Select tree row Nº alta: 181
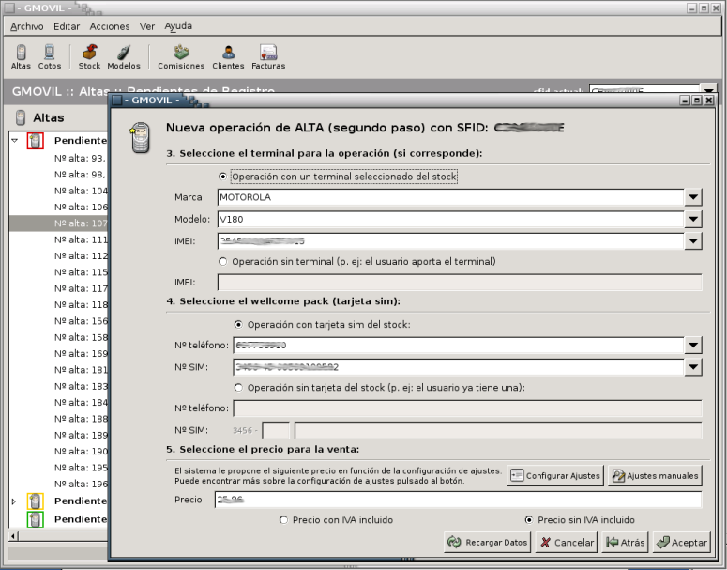This screenshot has height=570, width=727. point(81,369)
